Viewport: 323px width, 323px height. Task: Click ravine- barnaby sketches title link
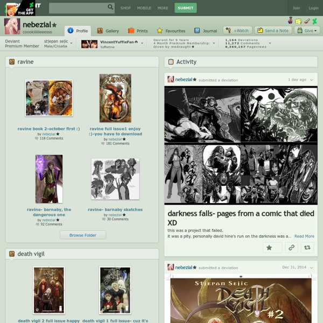coord(115,209)
